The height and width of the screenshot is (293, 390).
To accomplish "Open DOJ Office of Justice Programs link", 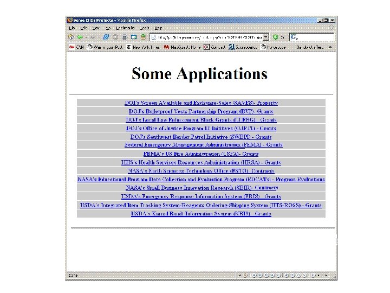I will pyautogui.click(x=201, y=128).
